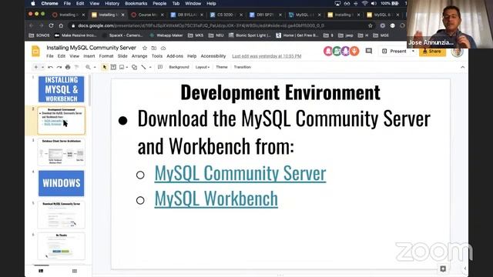Open the Accessibility menu

coord(213,56)
